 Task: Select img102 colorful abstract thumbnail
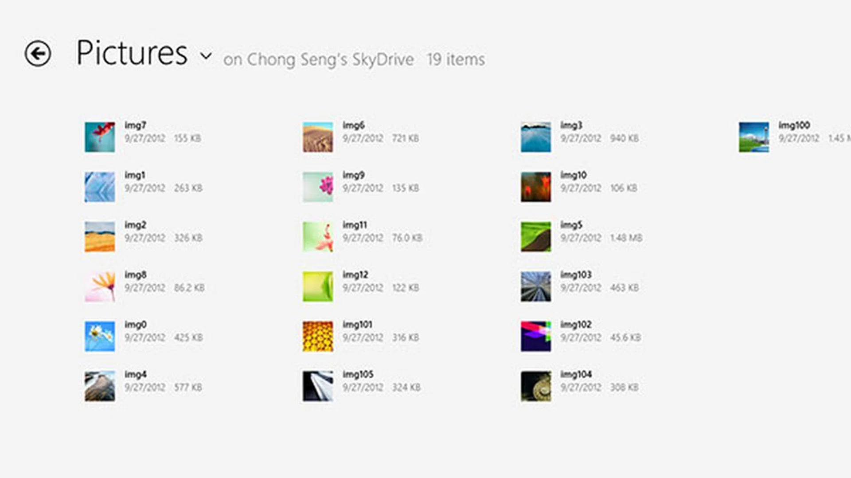(536, 336)
